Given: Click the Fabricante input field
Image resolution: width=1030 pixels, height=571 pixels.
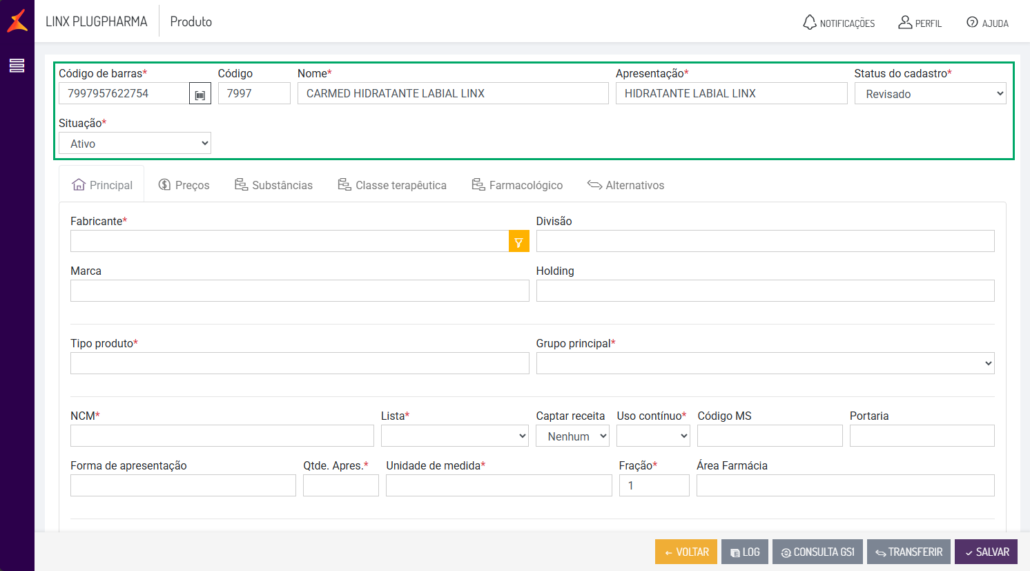Looking at the screenshot, I should pos(290,241).
